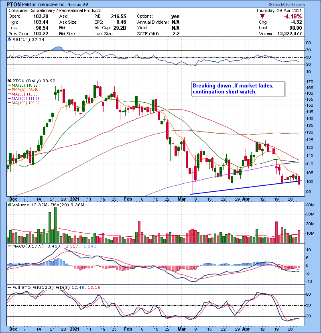321x333 pixels.
Task: Click the Chg value -4.32
Action: pyautogui.click(x=296, y=22)
